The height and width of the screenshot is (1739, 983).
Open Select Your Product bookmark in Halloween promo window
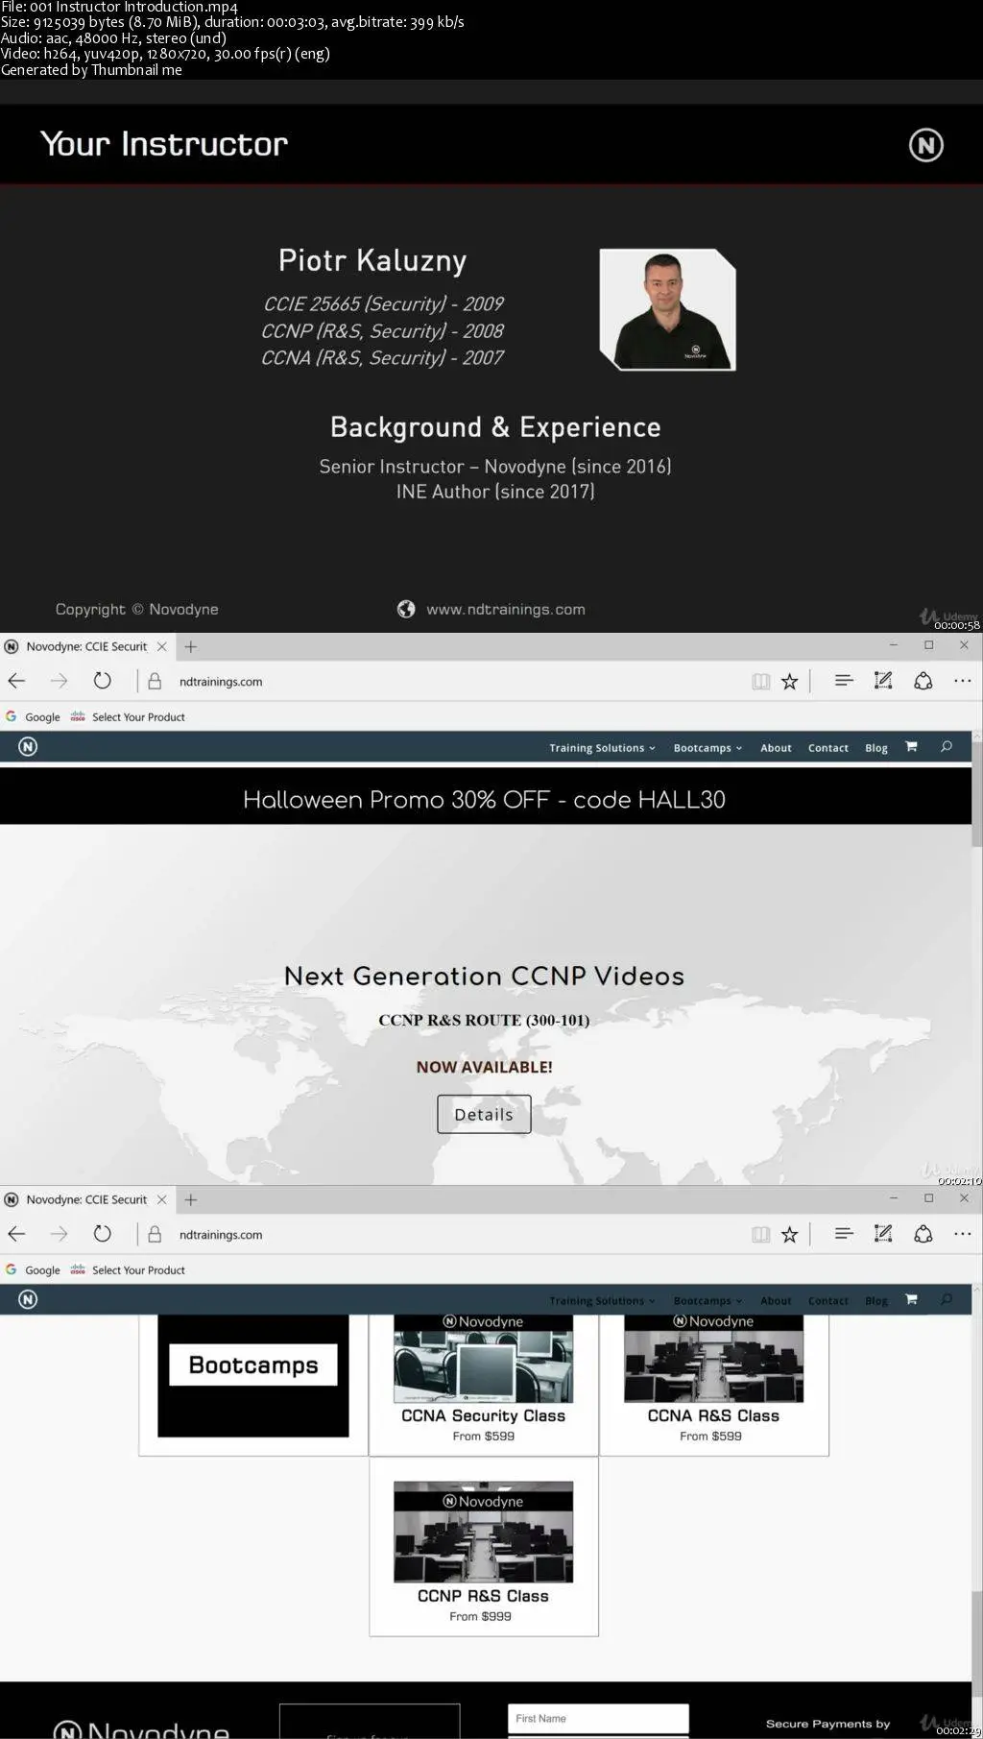[128, 717]
